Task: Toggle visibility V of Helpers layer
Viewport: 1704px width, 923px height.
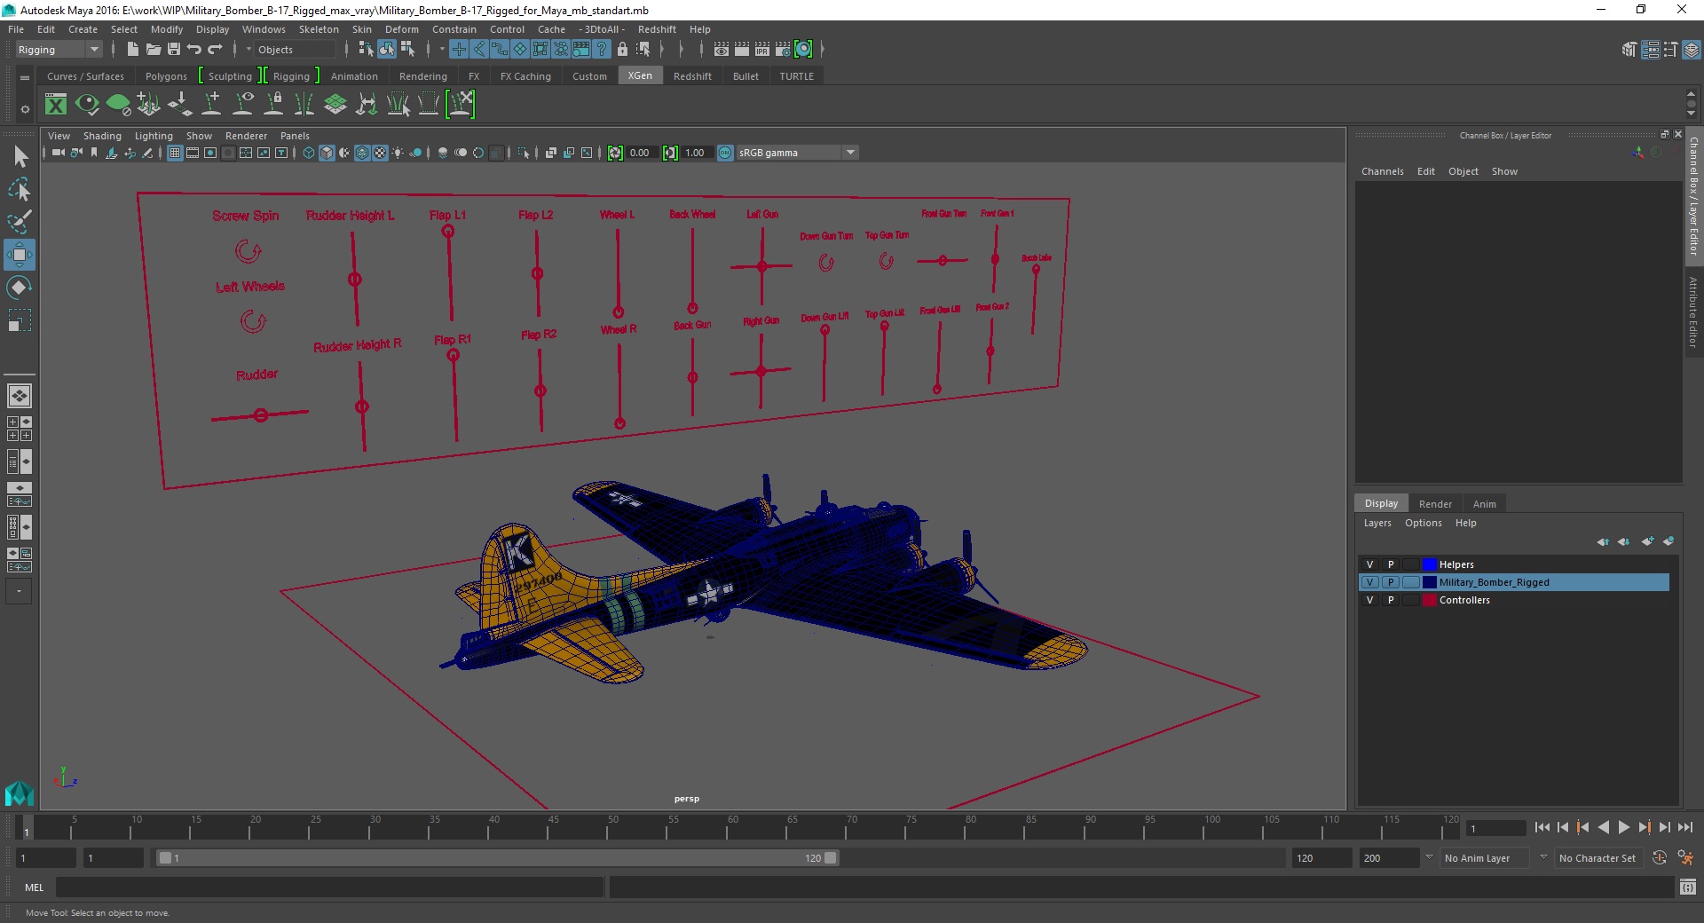Action: point(1369,564)
